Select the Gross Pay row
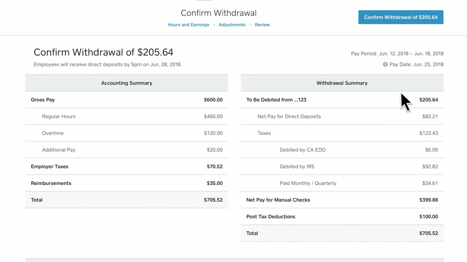 pyautogui.click(x=126, y=100)
